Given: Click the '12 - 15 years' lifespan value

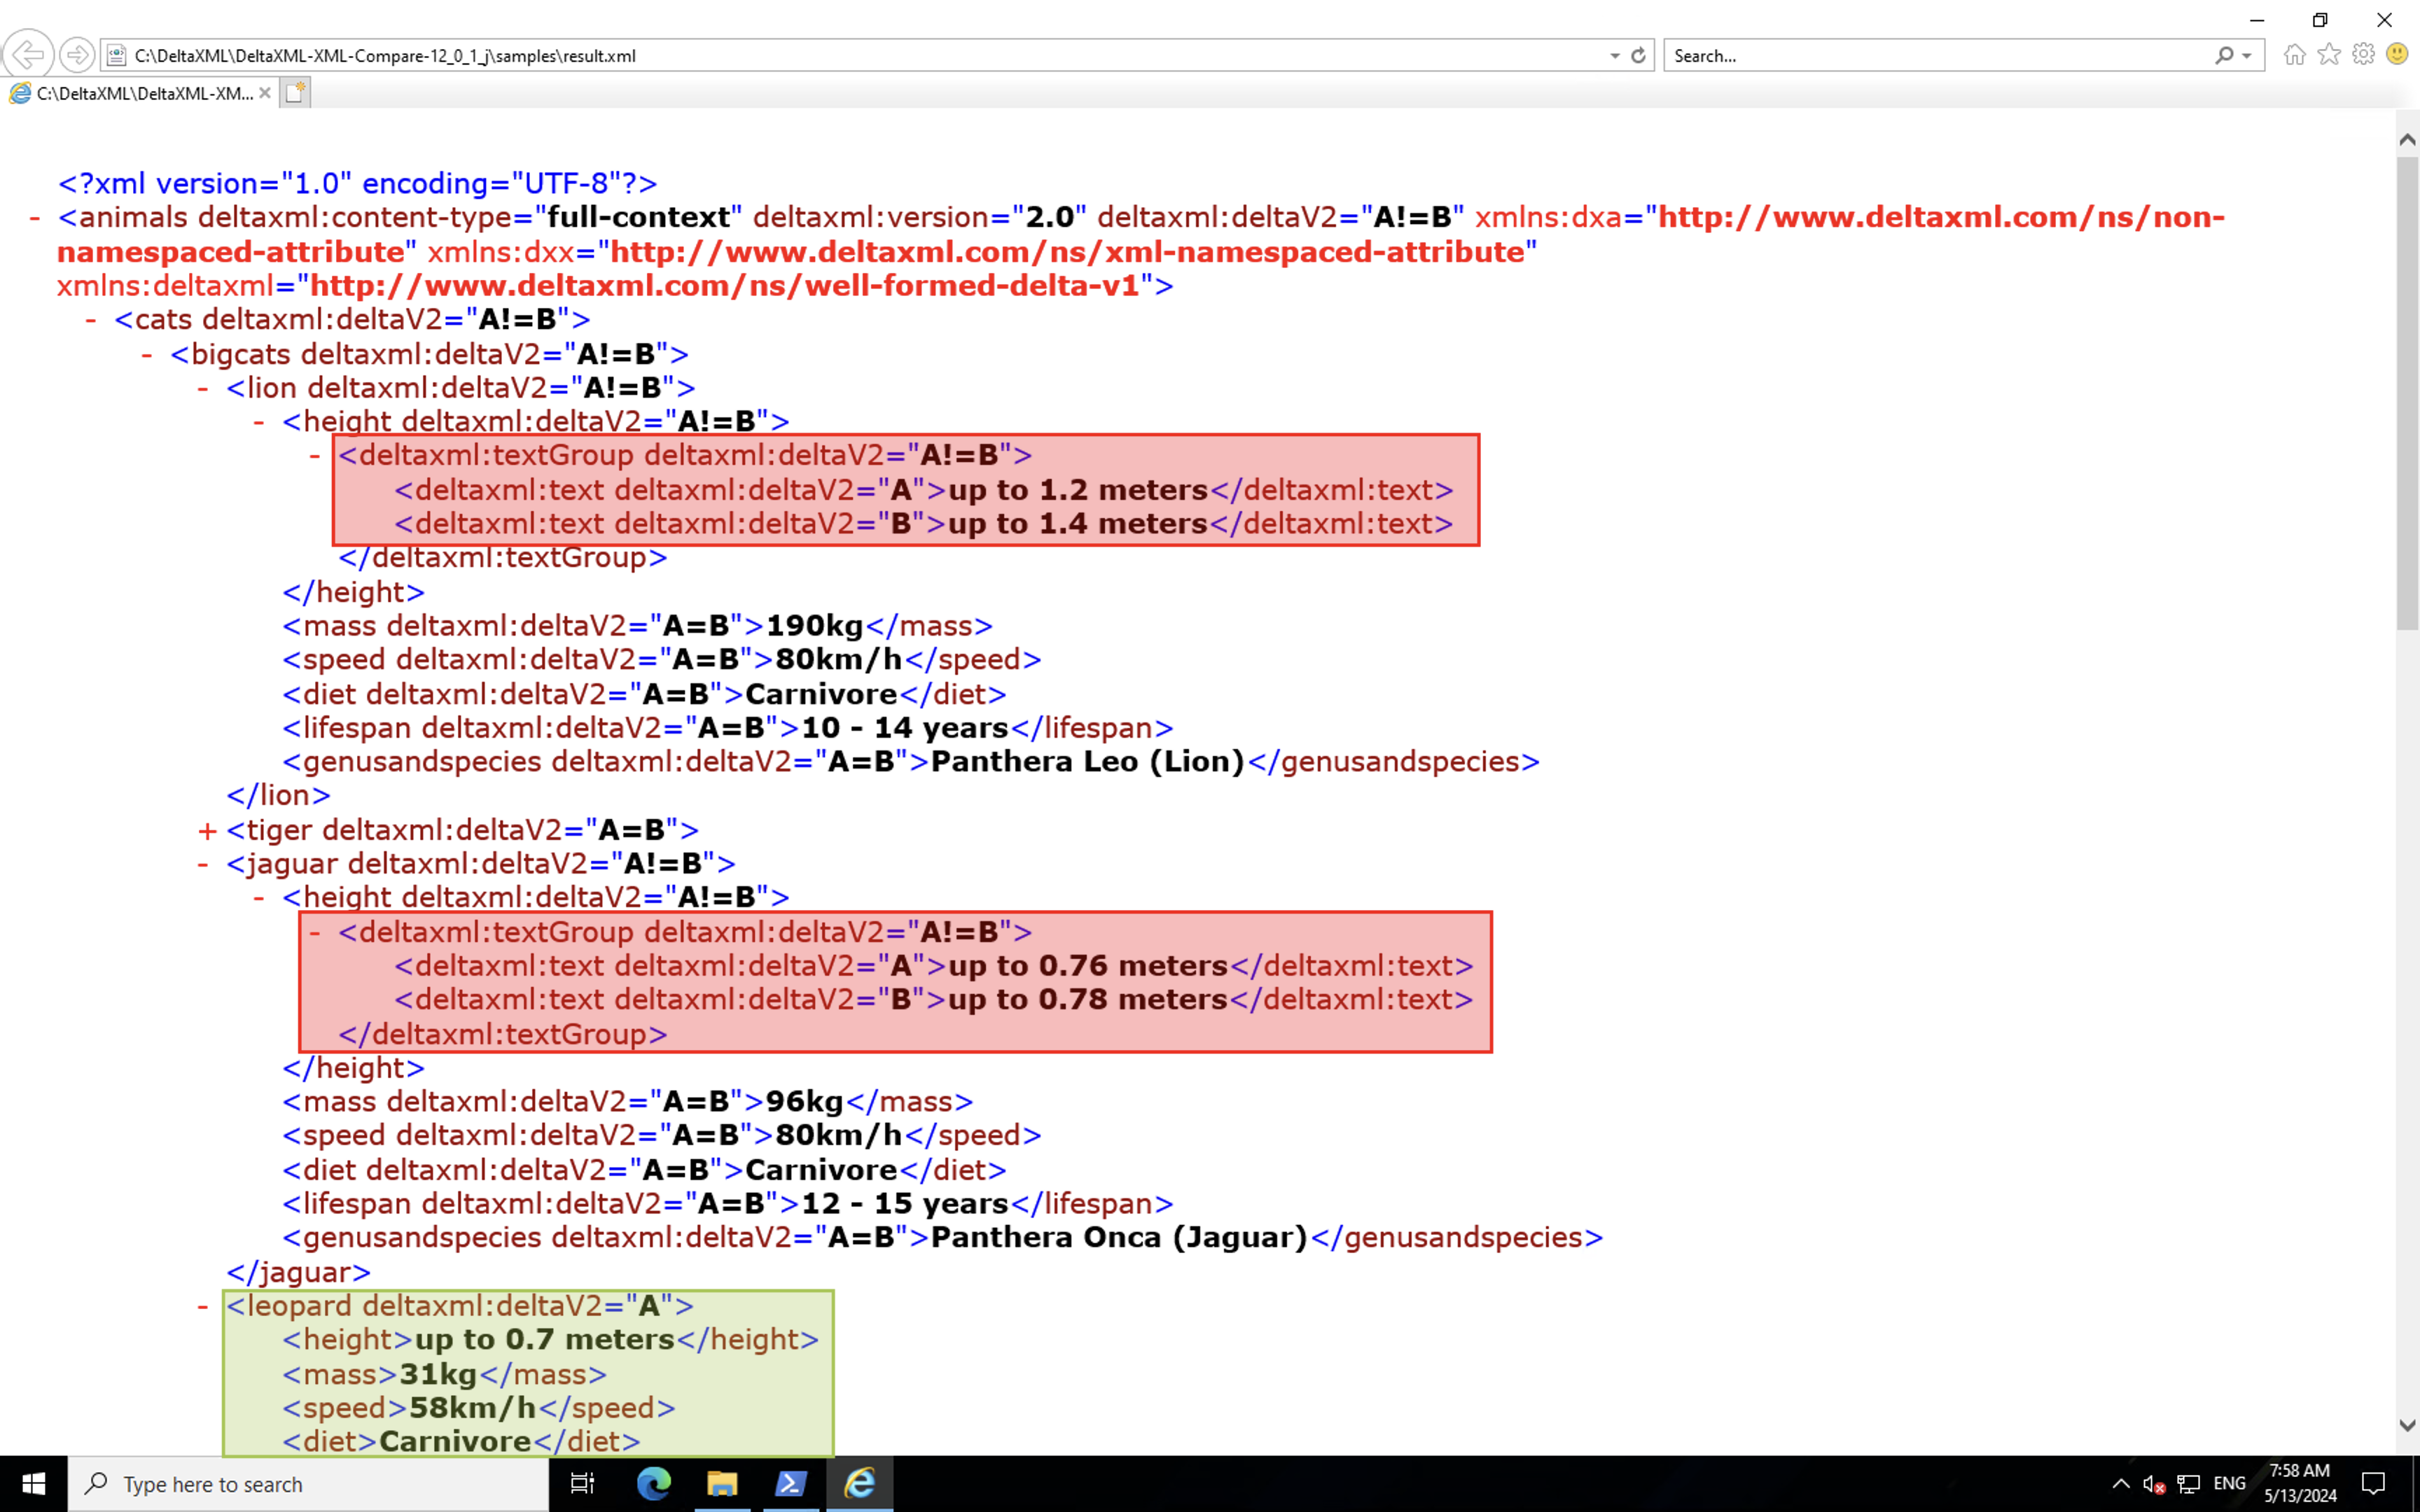Looking at the screenshot, I should pos(905,1204).
